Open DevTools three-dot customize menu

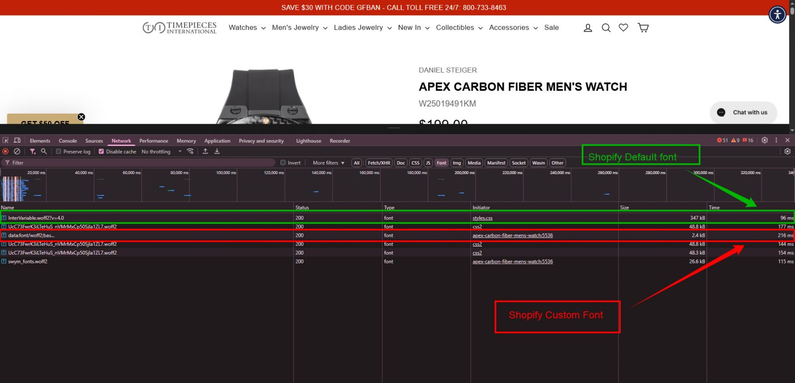click(776, 140)
